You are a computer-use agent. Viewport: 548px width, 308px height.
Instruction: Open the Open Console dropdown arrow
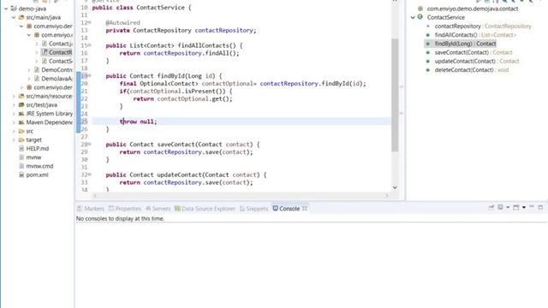(x=524, y=207)
